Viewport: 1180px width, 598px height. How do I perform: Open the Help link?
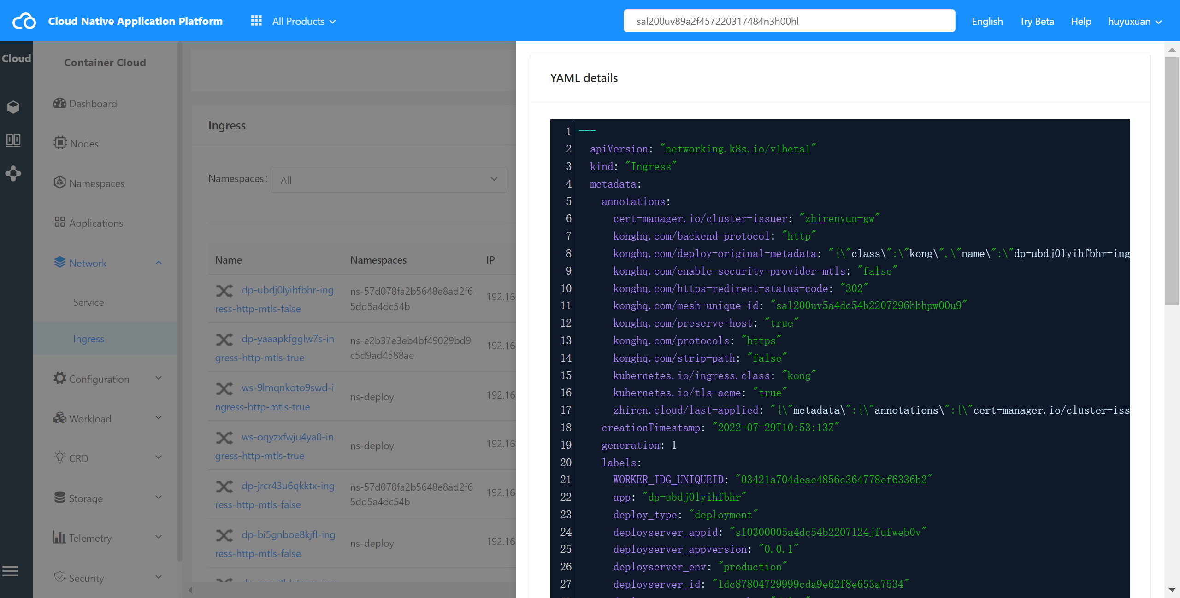[x=1081, y=21]
